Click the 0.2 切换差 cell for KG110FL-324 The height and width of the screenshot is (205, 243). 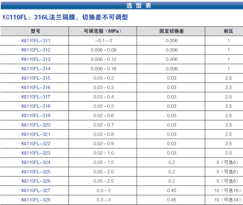tap(172, 162)
